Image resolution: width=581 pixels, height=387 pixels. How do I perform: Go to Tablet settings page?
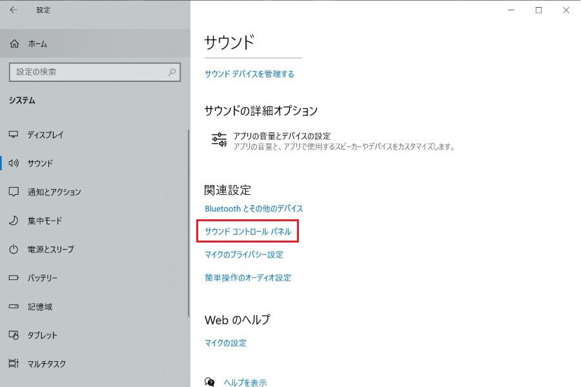[42, 335]
